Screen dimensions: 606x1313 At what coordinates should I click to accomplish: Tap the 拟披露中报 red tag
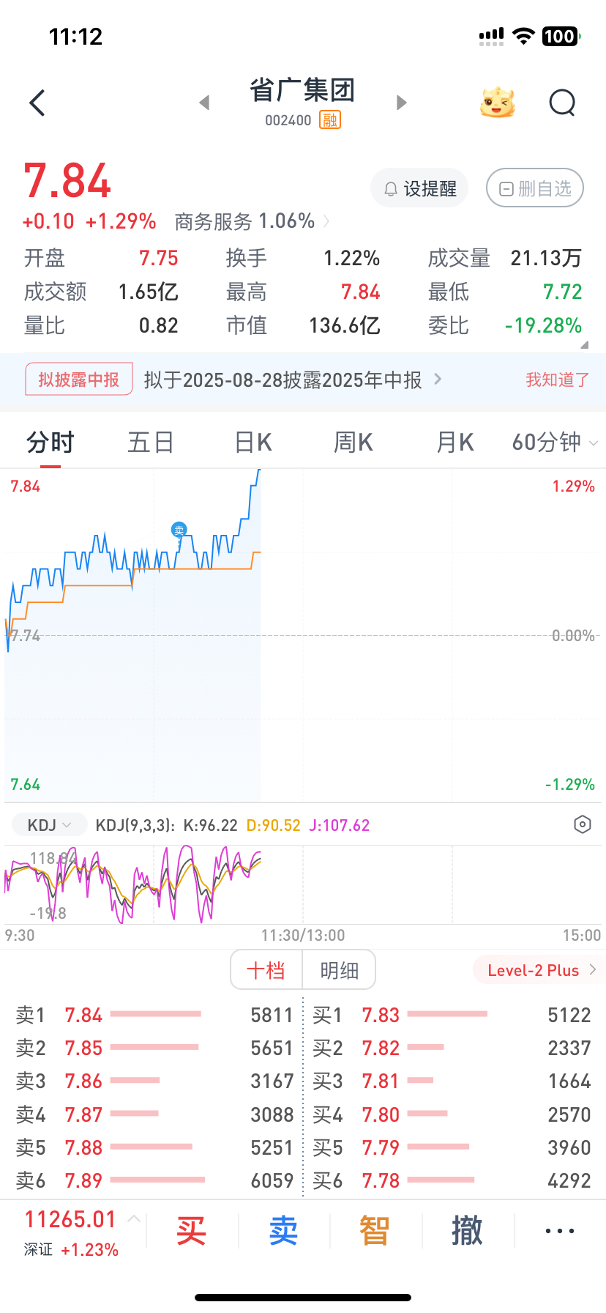click(79, 379)
